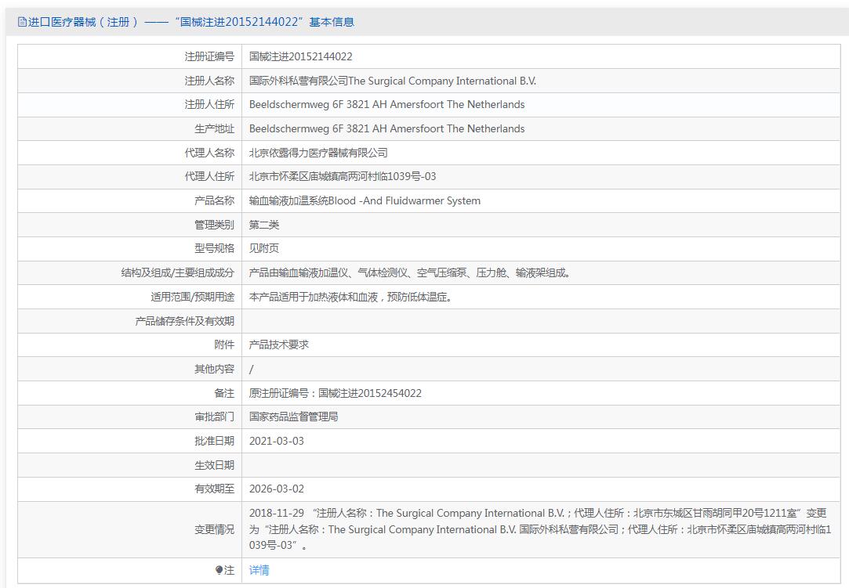The image size is (849, 588).
Task: Click the 变更情况 label
Action: [x=214, y=529]
